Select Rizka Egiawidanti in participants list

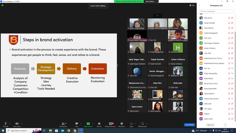pos(216,89)
